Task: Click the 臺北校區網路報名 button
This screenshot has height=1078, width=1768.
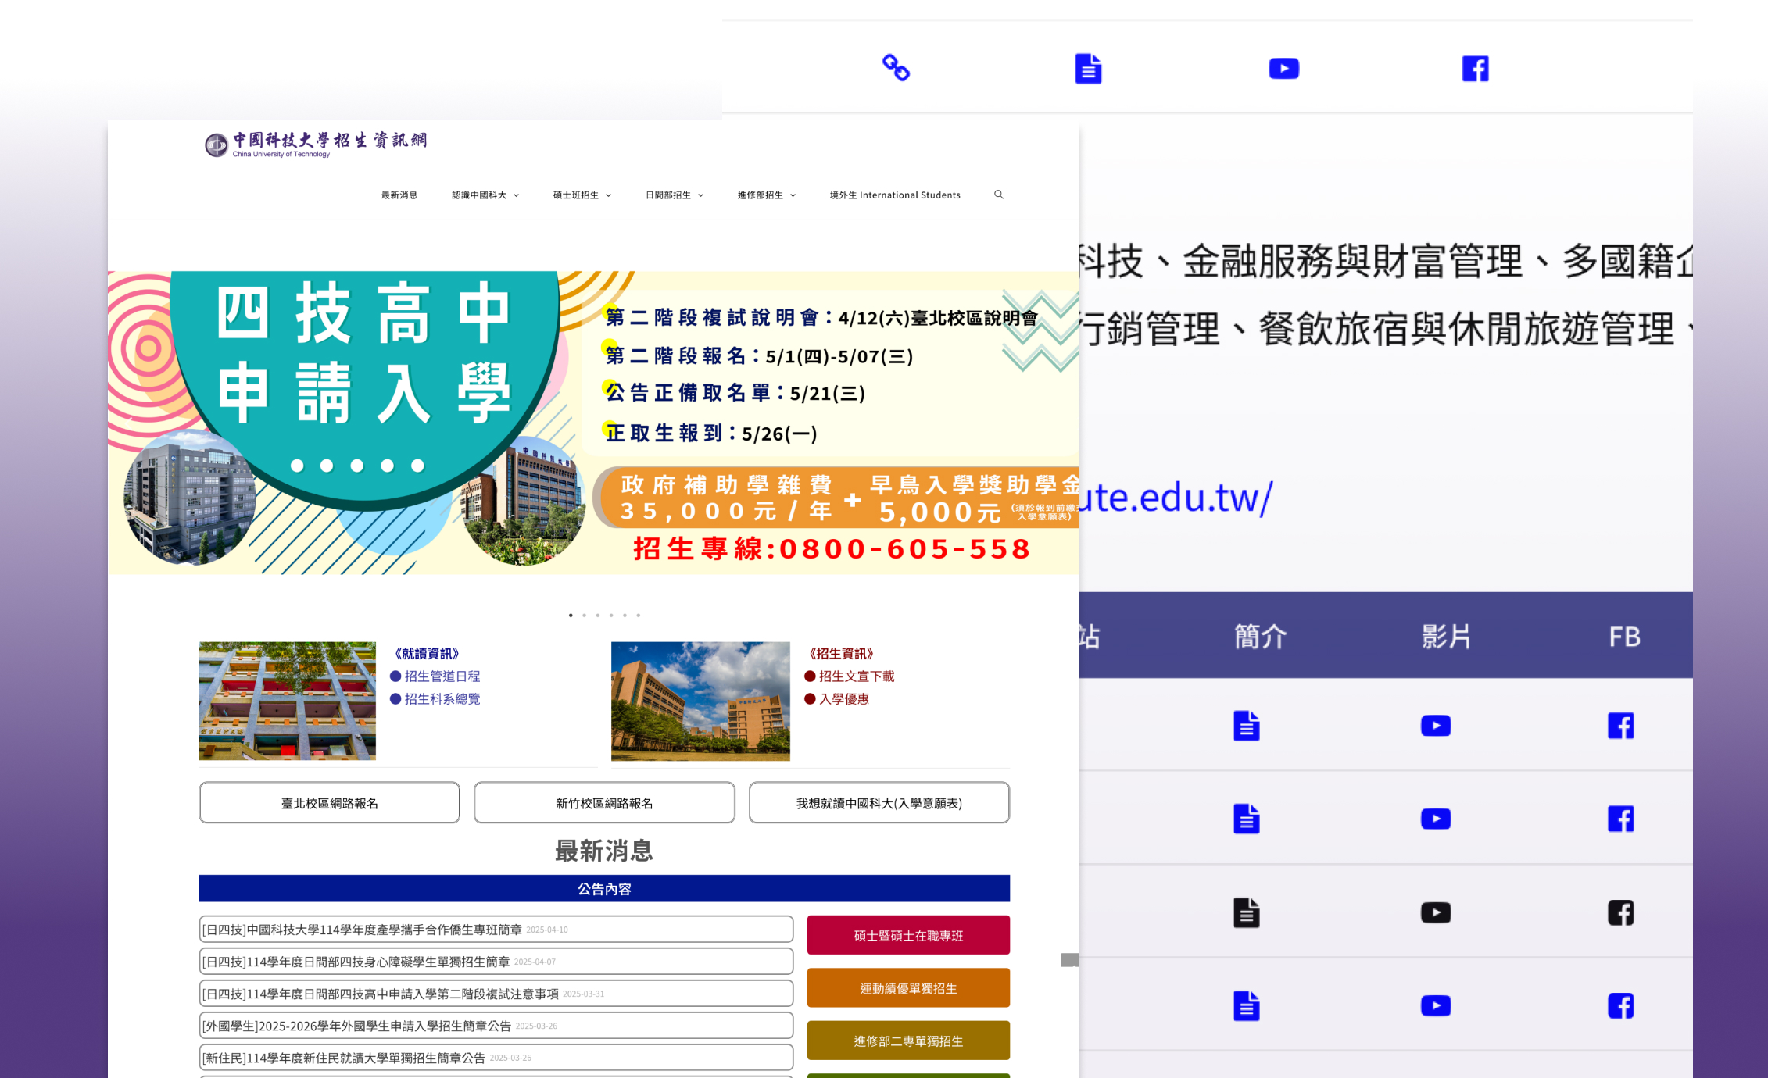Action: 329,802
